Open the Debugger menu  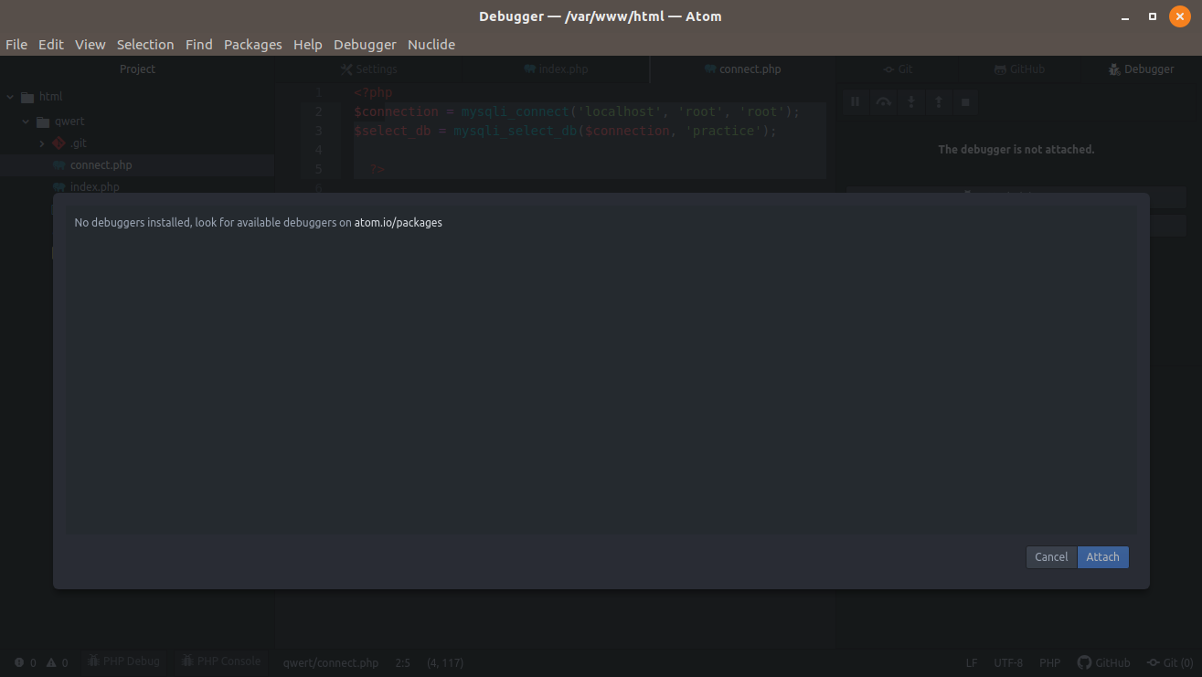pos(365,44)
